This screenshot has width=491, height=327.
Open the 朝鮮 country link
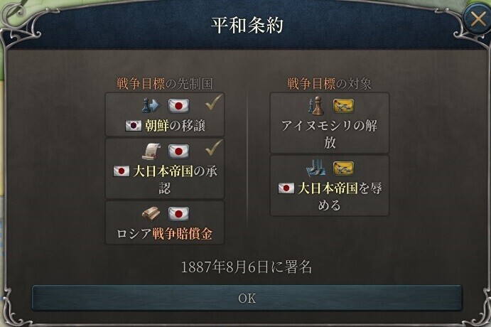point(156,126)
